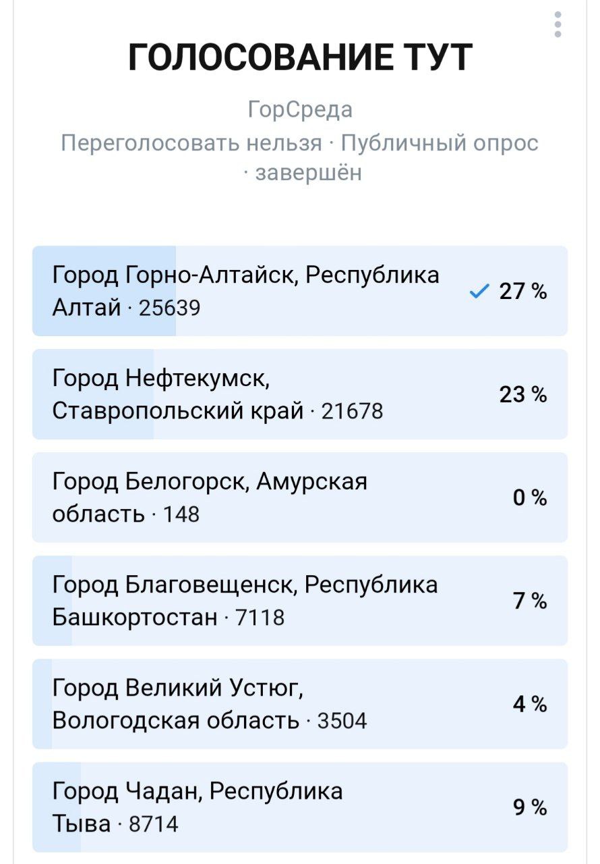Image resolution: width=600 pixels, height=864 pixels.
Task: Click the 7 % result for Благовещенск
Action: pos(529,601)
